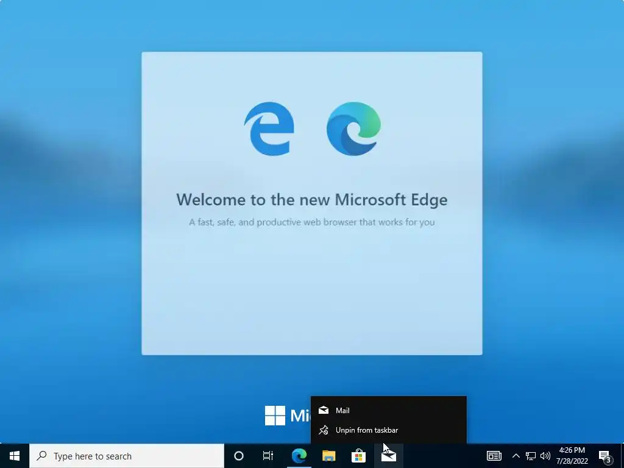Open the clock showing 4:26 PM

pos(572,456)
